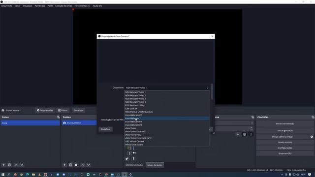Delete selected scene with Cenas trash icon
The height and width of the screenshot is (177, 315).
(9, 165)
